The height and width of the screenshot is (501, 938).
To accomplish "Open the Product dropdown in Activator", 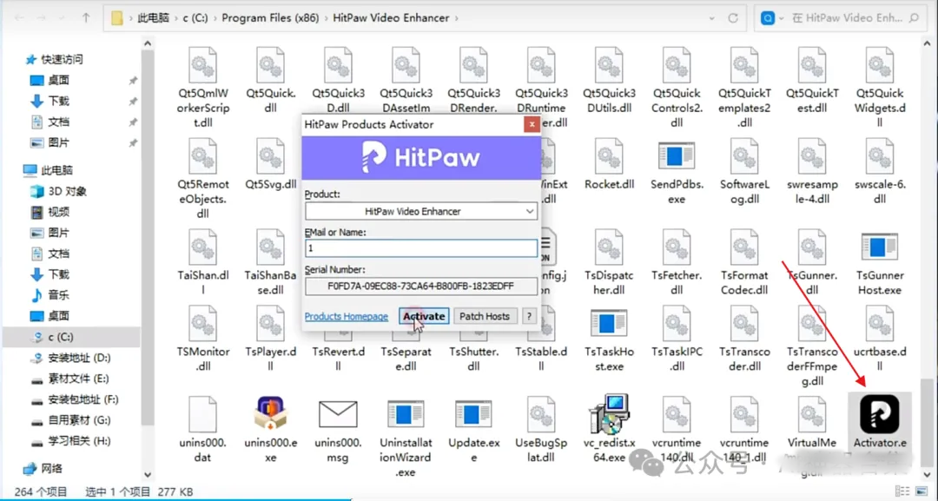I will coord(530,211).
